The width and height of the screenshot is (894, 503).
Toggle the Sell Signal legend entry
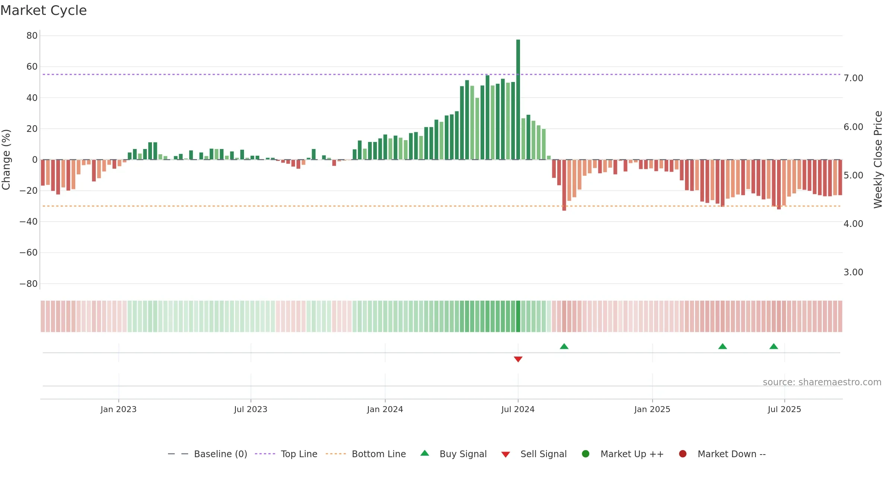534,454
